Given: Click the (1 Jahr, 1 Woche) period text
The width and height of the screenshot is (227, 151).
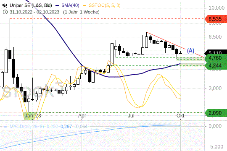Looking at the screenshot, I should point(81,12).
